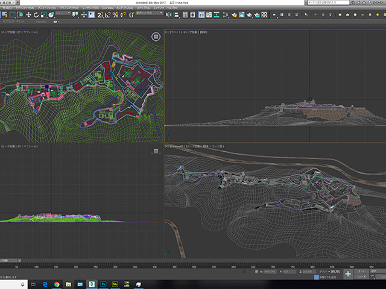This screenshot has width=386, height=289.
Task: Choose the Rectangular Selection Region tool
Action: pos(12,15)
